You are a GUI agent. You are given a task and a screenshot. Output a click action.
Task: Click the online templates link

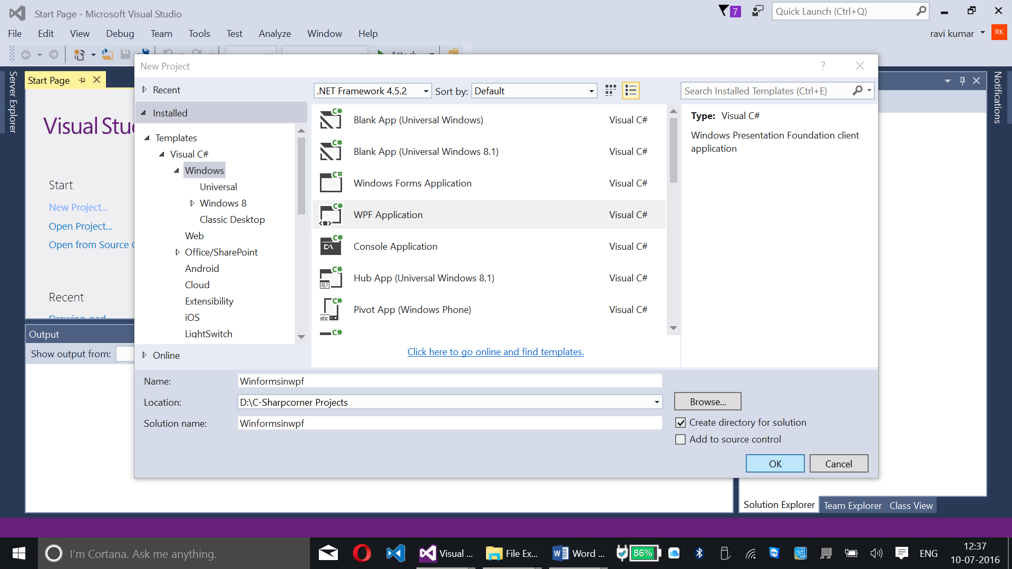coord(495,351)
